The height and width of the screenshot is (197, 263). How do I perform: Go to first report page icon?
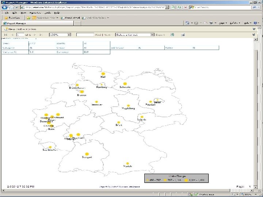(x=5, y=35)
